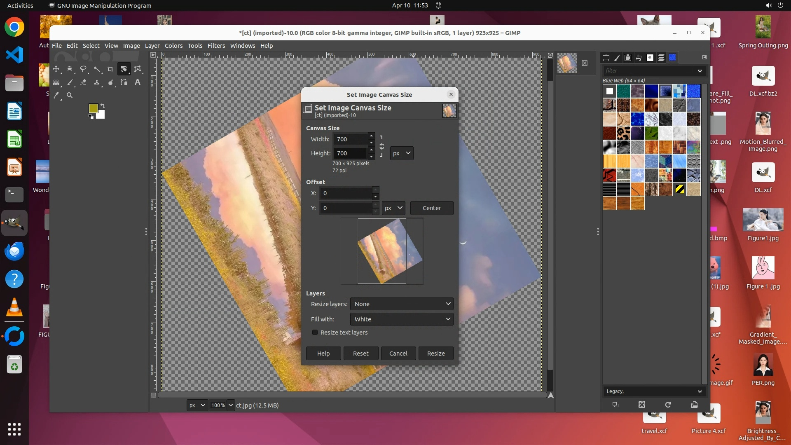Select the Free Select lasso tool
791x445 pixels.
pyautogui.click(x=83, y=69)
